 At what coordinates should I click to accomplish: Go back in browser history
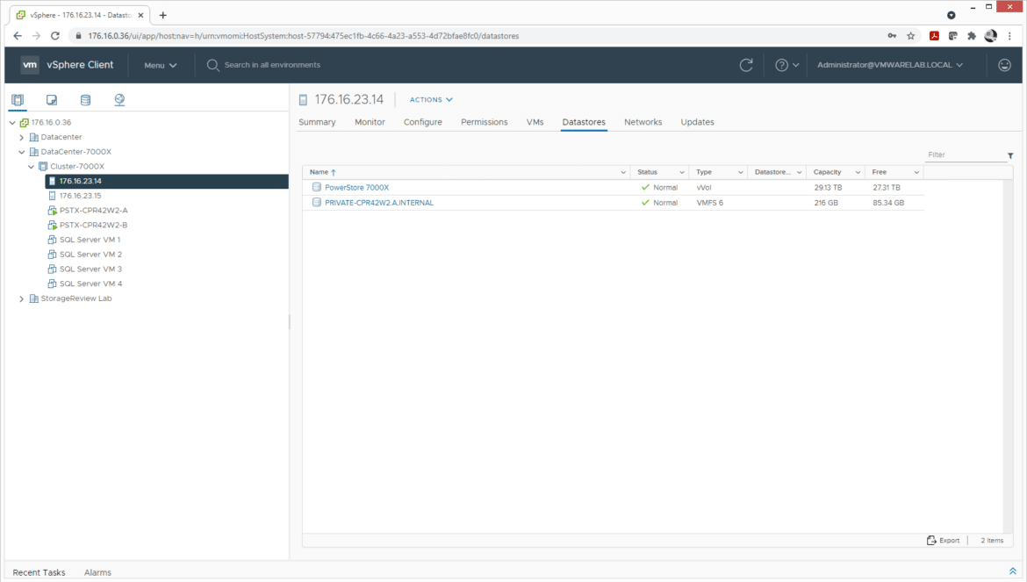[x=18, y=36]
